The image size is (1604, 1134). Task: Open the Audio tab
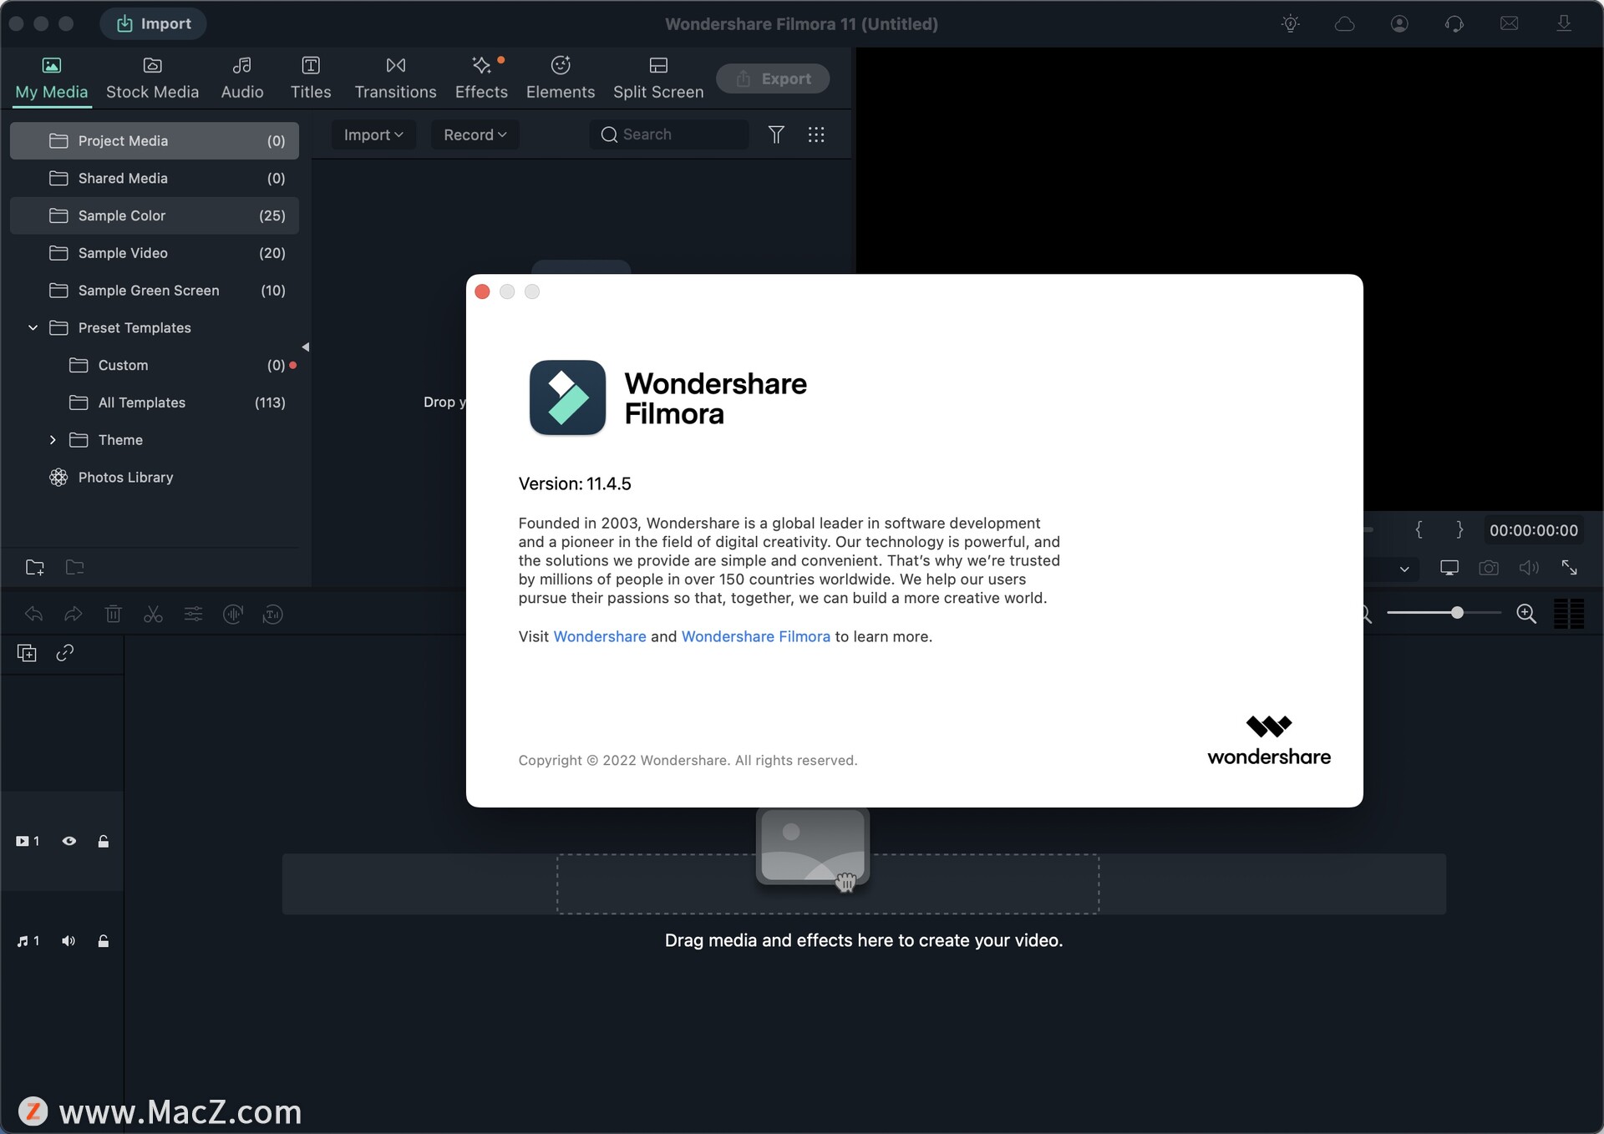pos(242,78)
